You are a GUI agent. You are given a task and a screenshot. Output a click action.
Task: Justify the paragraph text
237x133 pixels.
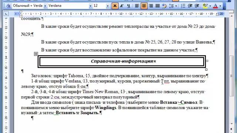coord(157,6)
